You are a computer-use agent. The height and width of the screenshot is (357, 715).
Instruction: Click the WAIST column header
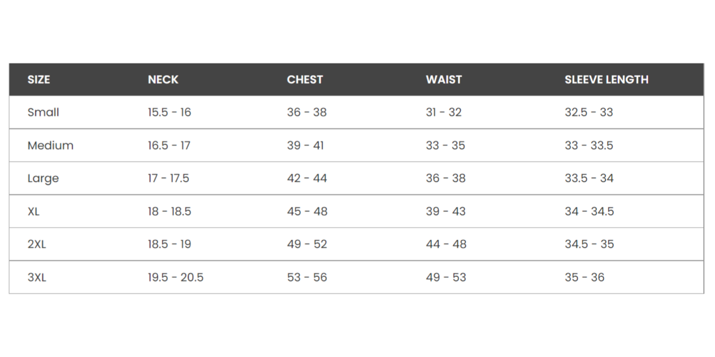(444, 79)
